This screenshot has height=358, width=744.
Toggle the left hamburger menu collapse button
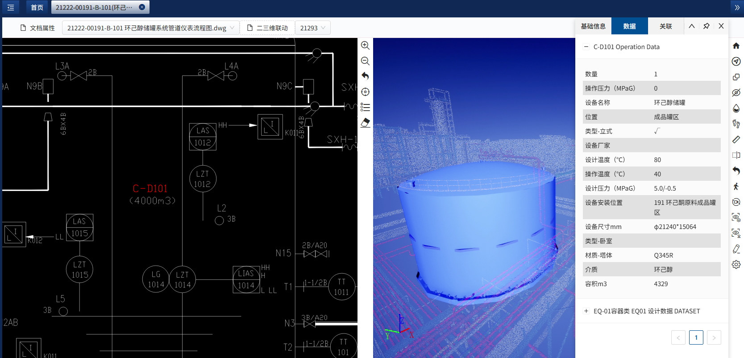click(11, 8)
